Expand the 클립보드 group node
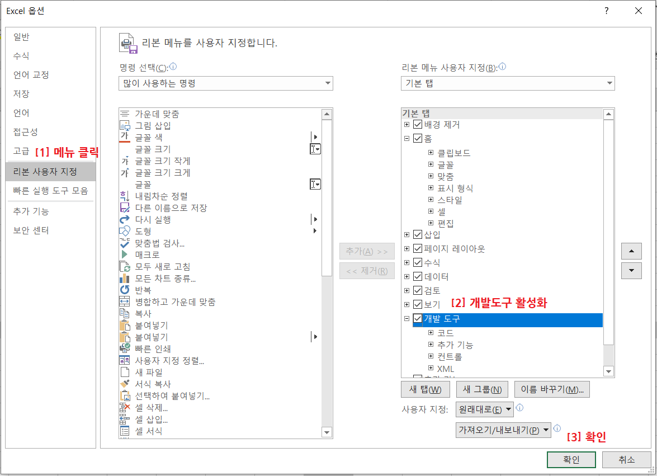The width and height of the screenshot is (657, 476). [x=431, y=153]
